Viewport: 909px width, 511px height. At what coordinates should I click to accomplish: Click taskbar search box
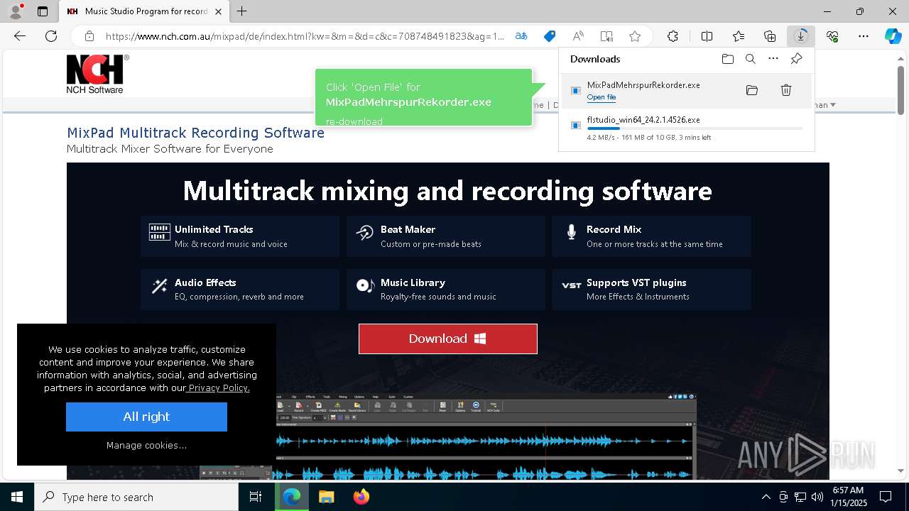pyautogui.click(x=136, y=497)
